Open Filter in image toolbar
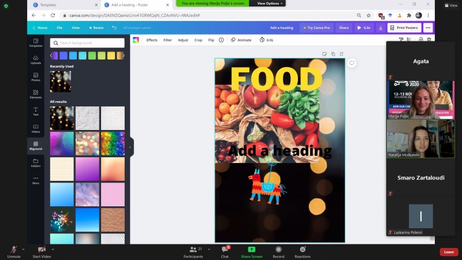This screenshot has height=260, width=462. pos(167,40)
